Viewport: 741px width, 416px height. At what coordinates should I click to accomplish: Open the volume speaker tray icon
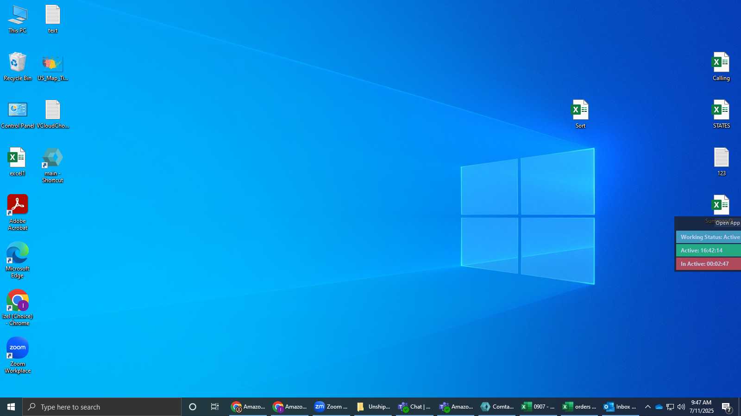(681, 407)
